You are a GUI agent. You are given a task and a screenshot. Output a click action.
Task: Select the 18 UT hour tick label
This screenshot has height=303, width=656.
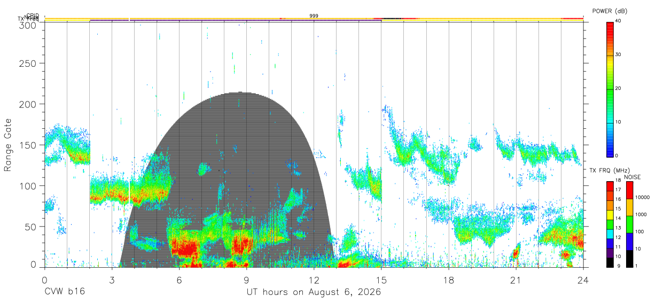449,279
